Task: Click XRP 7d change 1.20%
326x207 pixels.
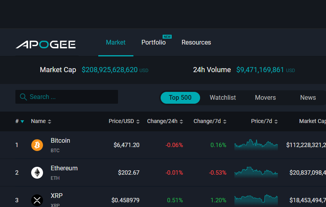Action: click(218, 200)
